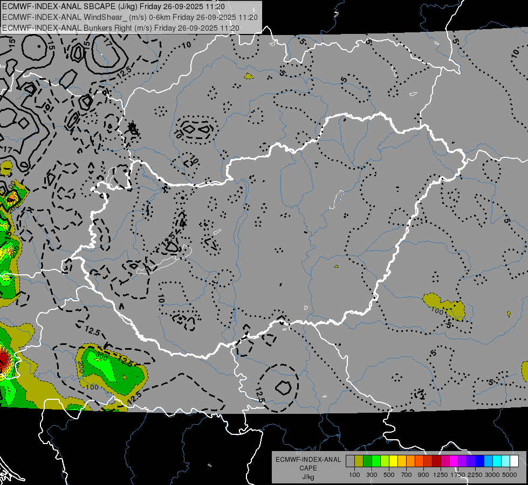This screenshot has width=528, height=485.
Task: Select the gray below-100 CAPE legend swatch
Action: click(350, 461)
